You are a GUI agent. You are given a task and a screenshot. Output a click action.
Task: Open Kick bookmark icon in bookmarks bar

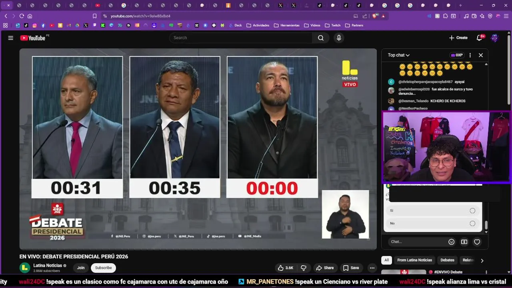pyautogui.click(x=103, y=25)
